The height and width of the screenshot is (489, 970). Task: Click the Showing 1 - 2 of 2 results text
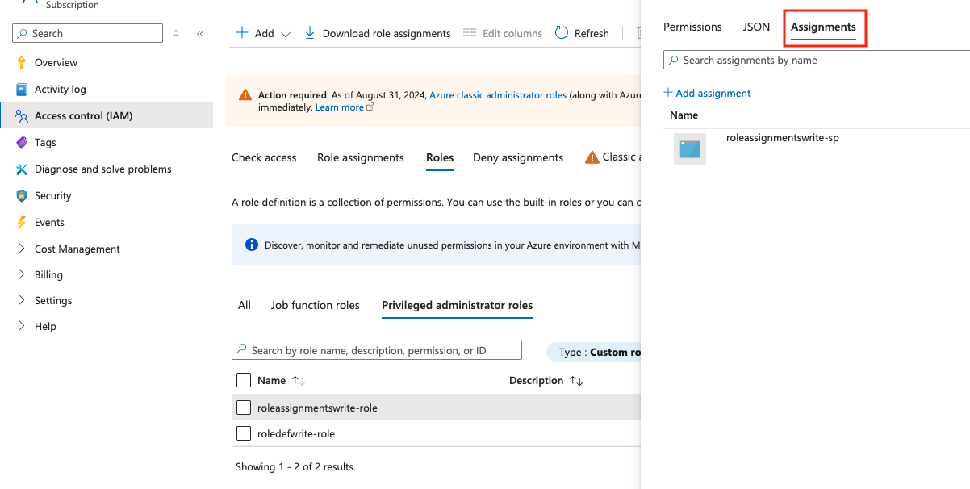[295, 467]
